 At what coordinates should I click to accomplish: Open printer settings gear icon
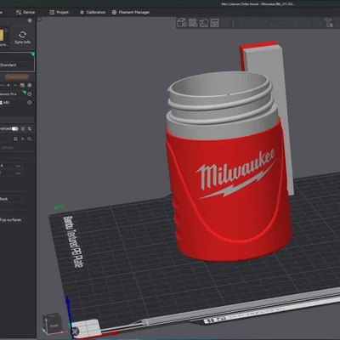[x=30, y=20]
